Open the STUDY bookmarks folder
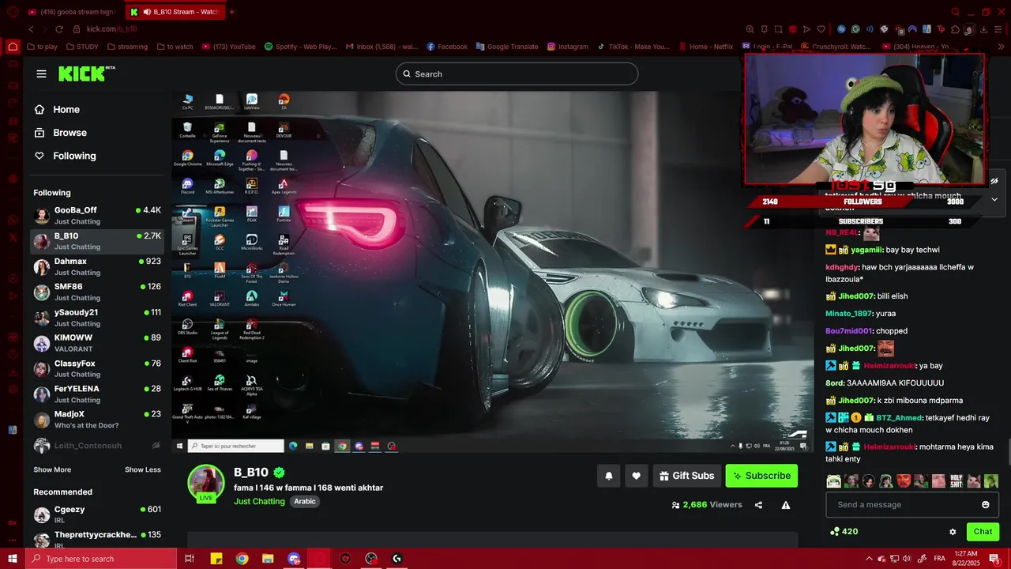 click(x=81, y=47)
